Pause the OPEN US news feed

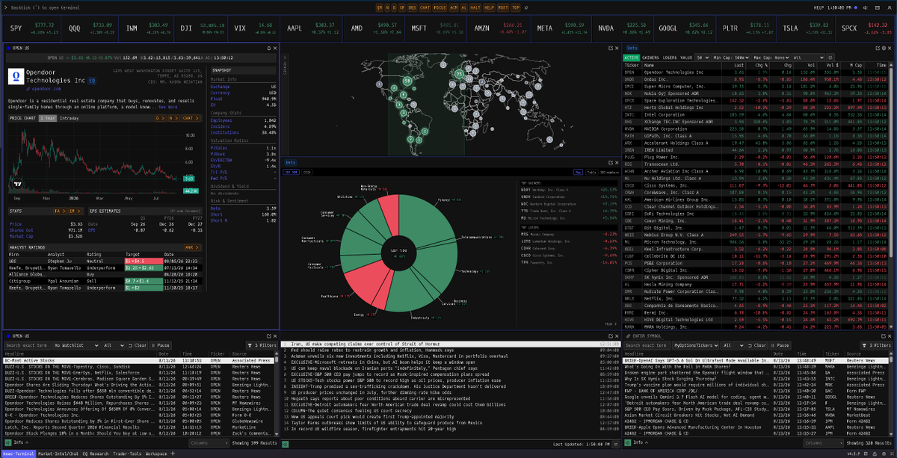(160, 345)
